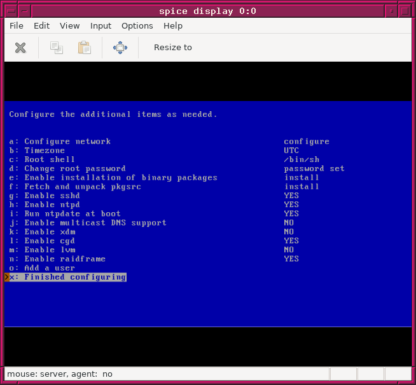
Task: Click the copy toolbar icon
Action: [x=57, y=48]
